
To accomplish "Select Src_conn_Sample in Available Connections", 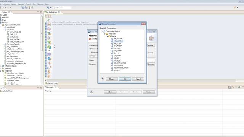I will click(120, 63).
